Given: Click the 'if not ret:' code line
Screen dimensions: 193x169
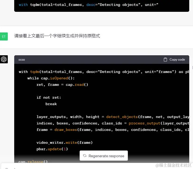Looking at the screenshot, I should pyautogui.click(x=49, y=98).
